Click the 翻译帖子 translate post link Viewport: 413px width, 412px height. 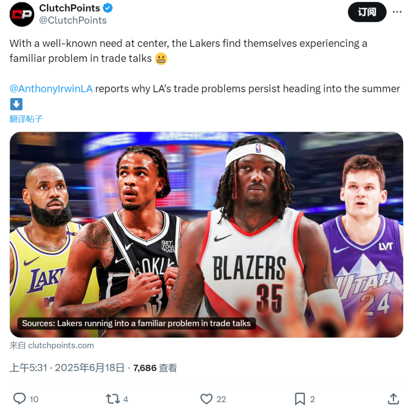coord(26,119)
